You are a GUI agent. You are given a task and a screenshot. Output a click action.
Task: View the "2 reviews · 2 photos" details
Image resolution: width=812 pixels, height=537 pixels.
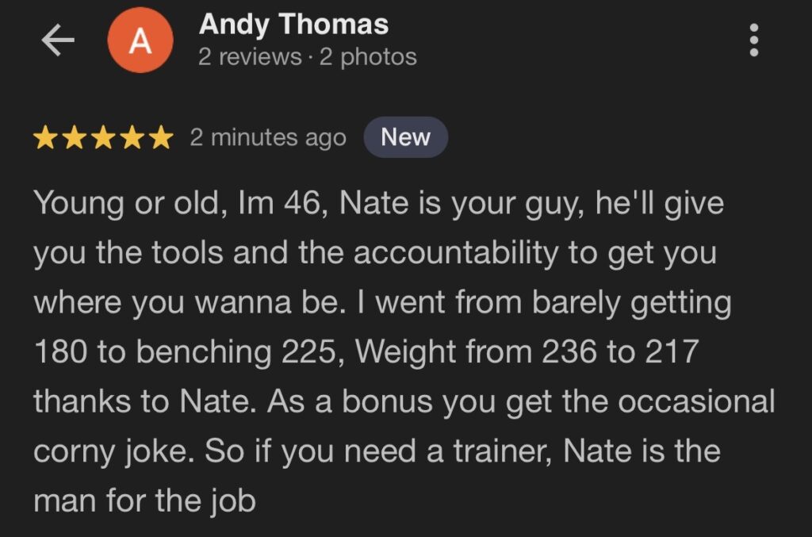(307, 57)
